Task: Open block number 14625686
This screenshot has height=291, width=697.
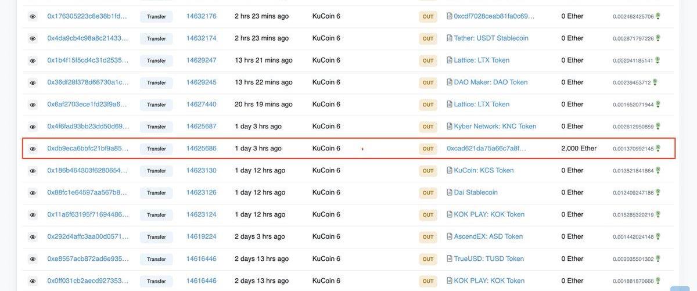Action: tap(201, 148)
